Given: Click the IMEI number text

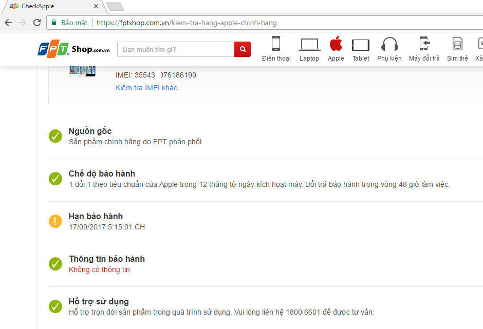Looking at the screenshot, I should 156,75.
